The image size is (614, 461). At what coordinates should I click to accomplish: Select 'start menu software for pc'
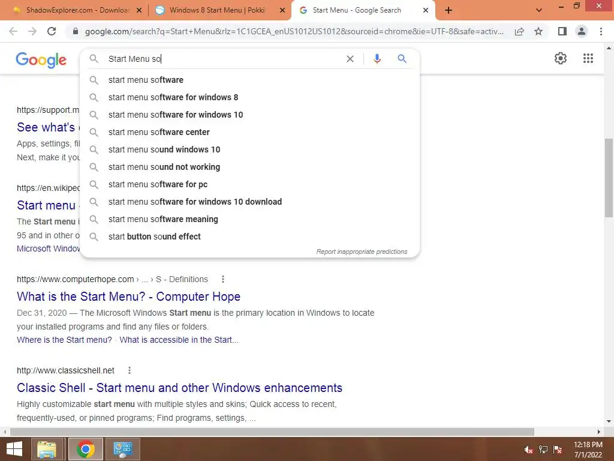(250, 184)
